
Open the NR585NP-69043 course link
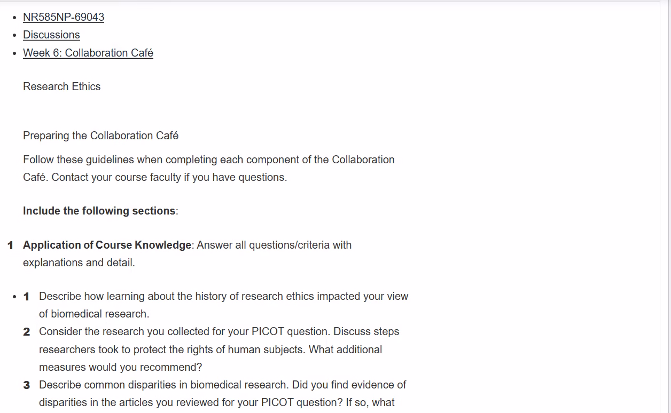pyautogui.click(x=64, y=17)
